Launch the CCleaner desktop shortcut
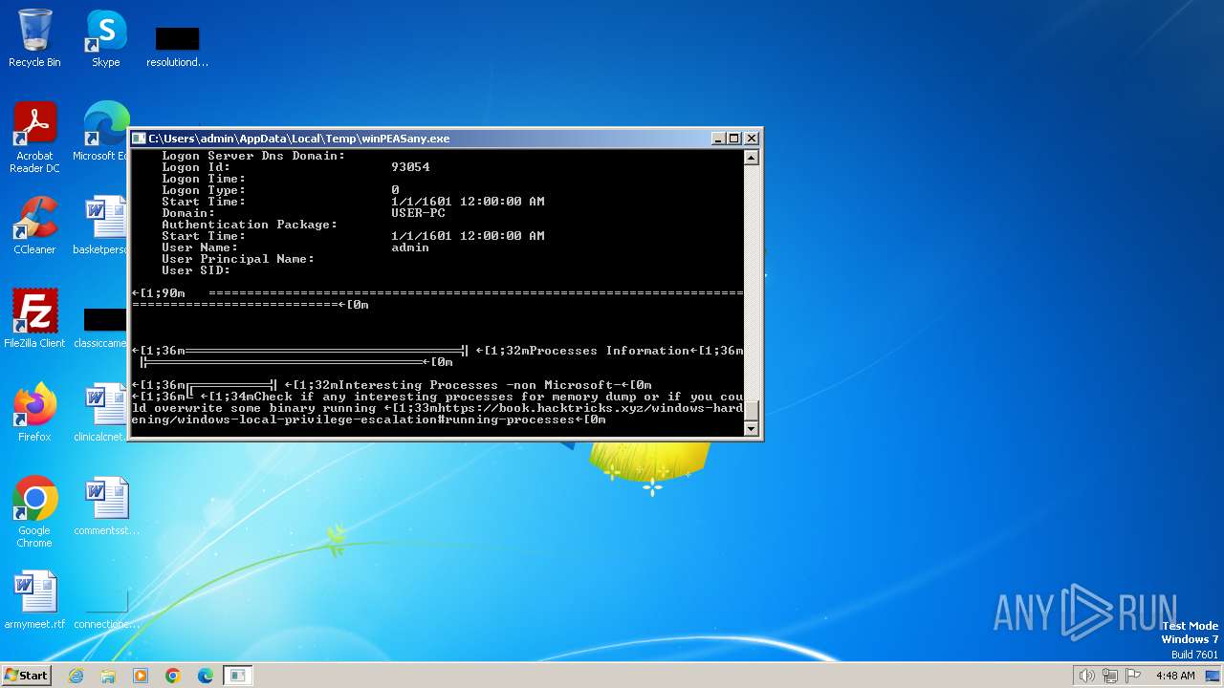 [x=34, y=226]
